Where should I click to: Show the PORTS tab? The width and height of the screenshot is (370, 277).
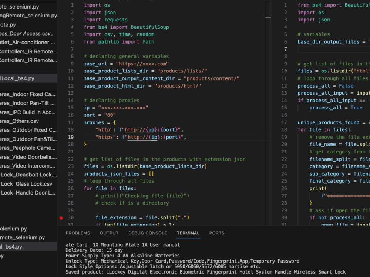click(x=216, y=233)
